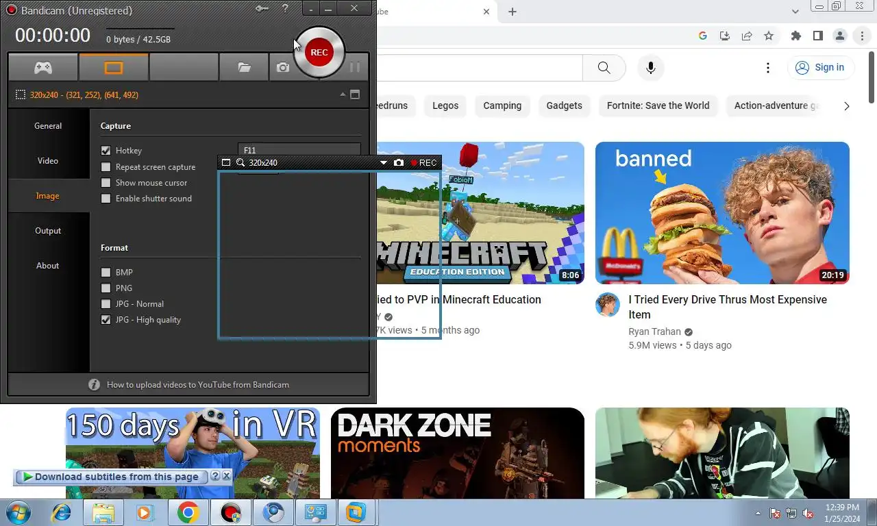Select JPG - High quality format
This screenshot has width=877, height=526.
point(106,320)
